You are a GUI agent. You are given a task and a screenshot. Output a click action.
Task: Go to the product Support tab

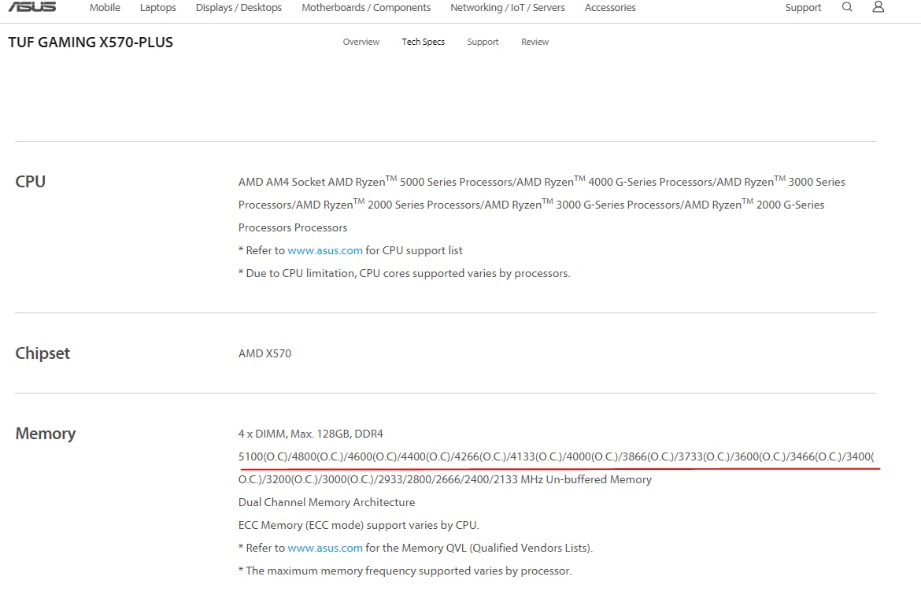[483, 42]
